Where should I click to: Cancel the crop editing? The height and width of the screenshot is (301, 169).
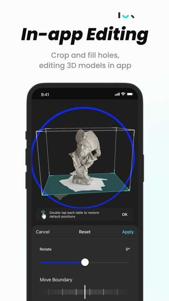click(x=42, y=232)
